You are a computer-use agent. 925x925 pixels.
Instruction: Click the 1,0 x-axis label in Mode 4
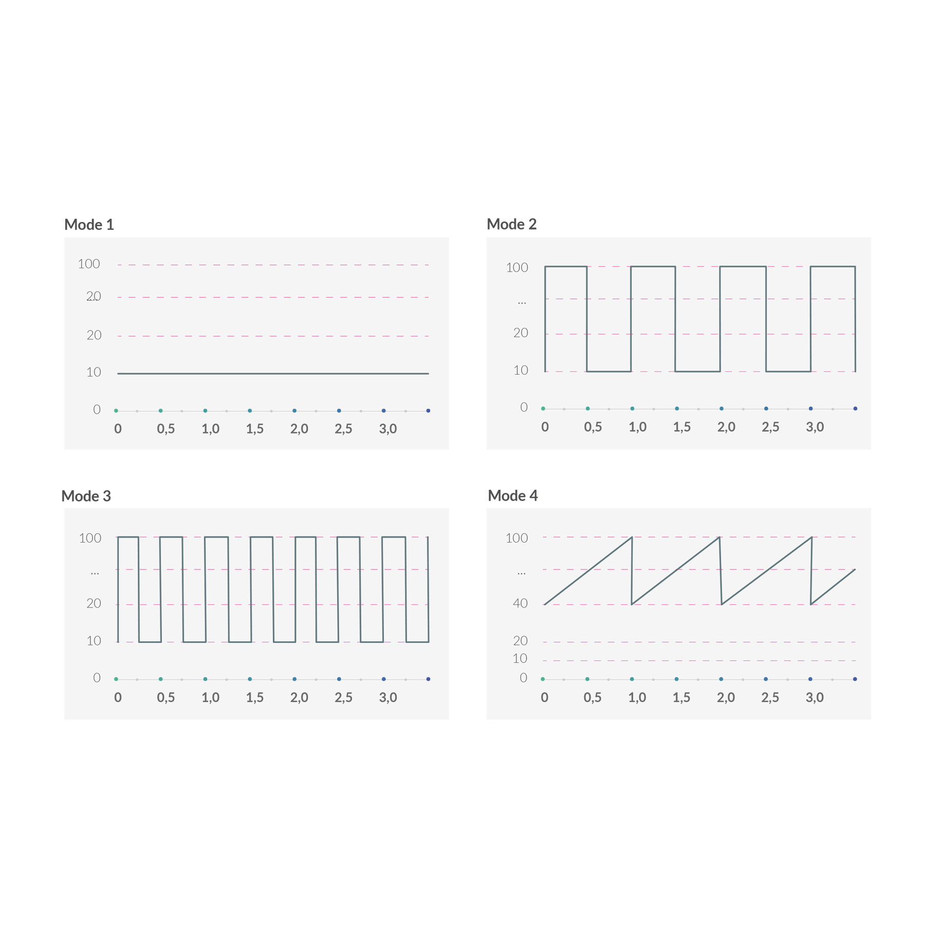(x=637, y=698)
